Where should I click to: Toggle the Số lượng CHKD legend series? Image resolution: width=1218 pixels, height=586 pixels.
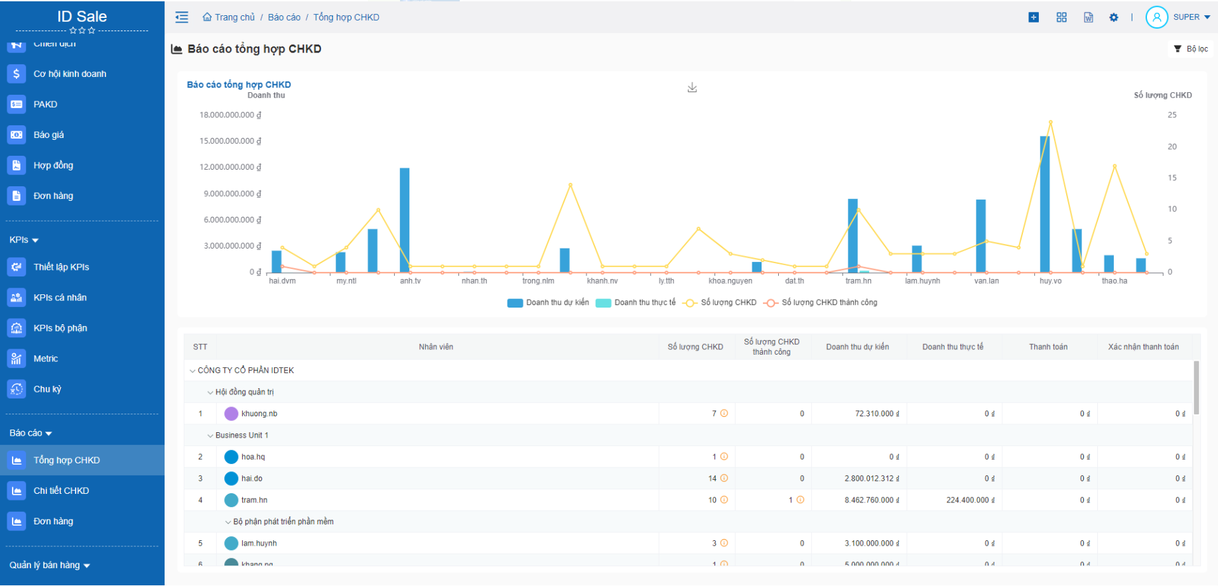(719, 302)
